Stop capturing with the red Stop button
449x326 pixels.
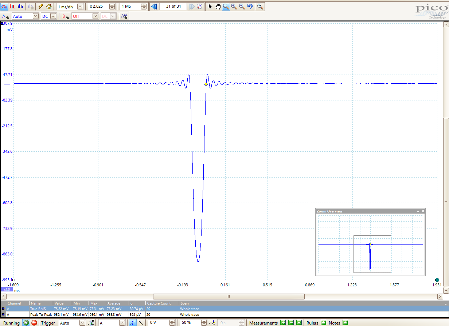(34, 323)
